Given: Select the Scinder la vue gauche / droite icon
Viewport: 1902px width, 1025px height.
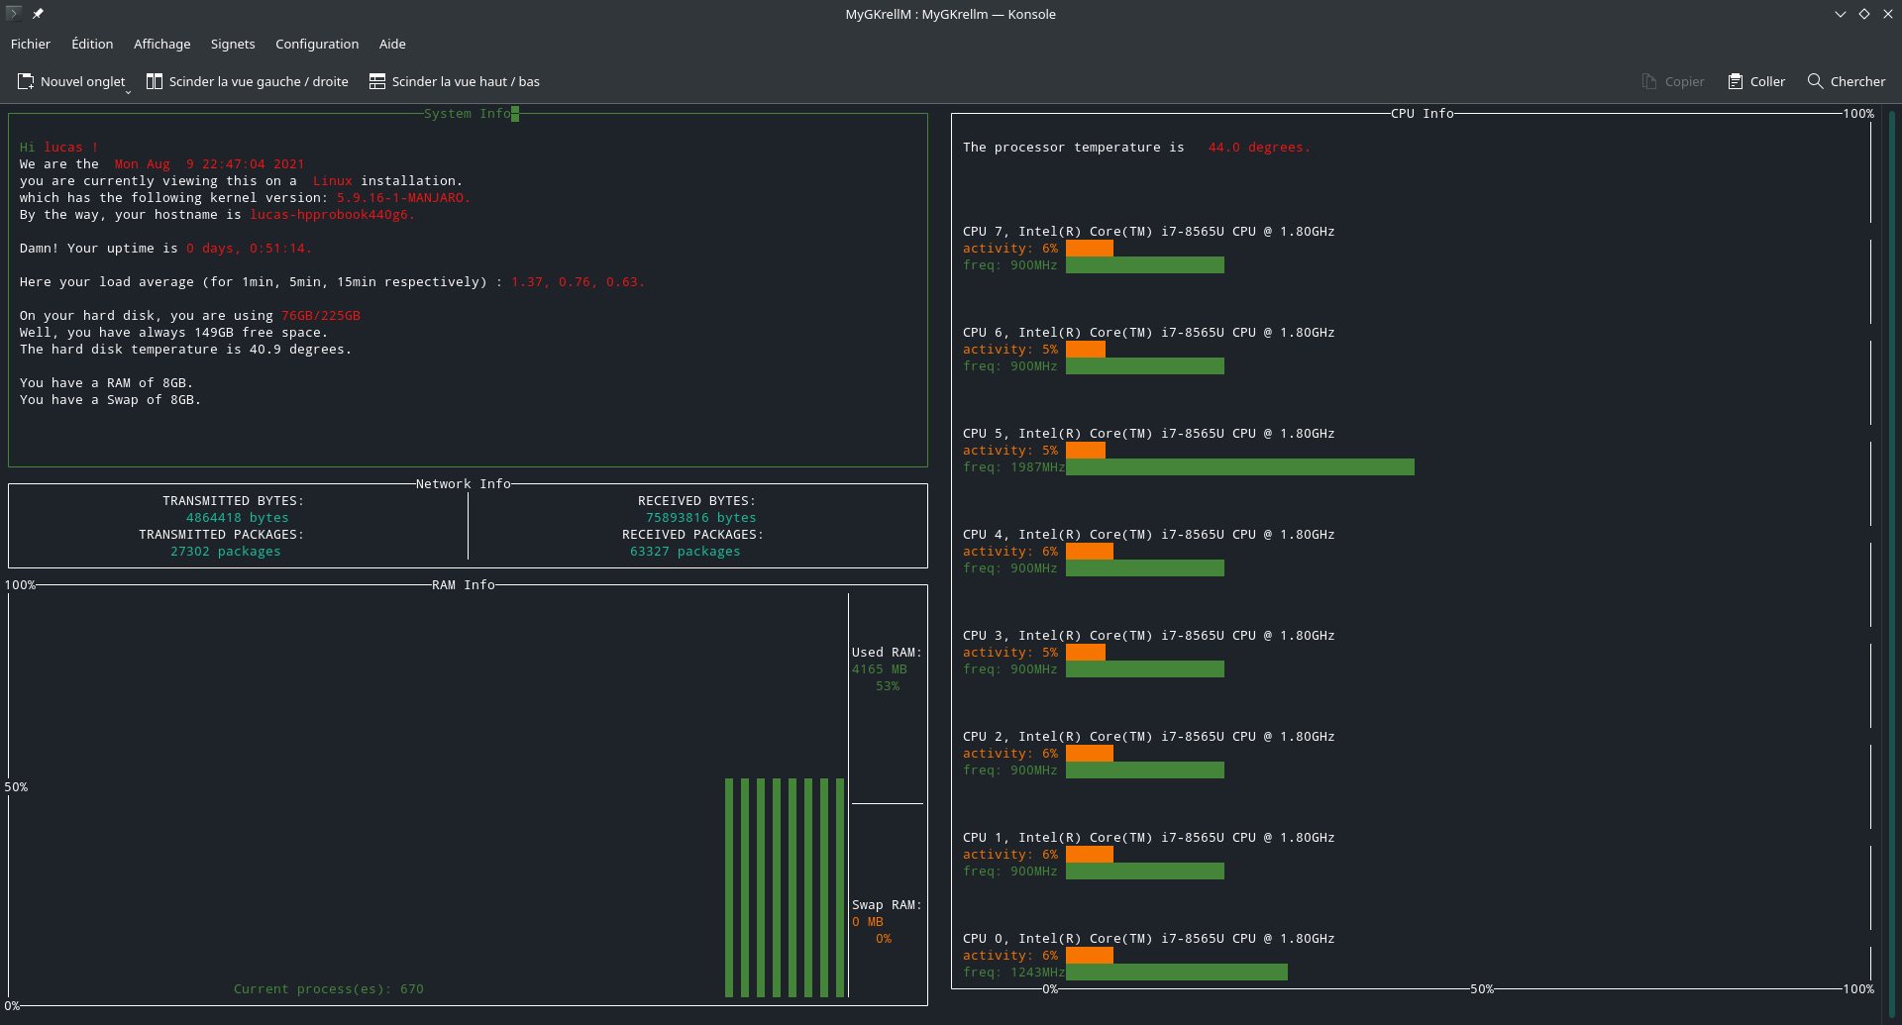Looking at the screenshot, I should pos(155,81).
